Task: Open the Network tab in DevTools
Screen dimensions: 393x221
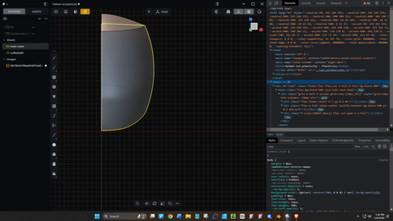Action: click(336, 3)
